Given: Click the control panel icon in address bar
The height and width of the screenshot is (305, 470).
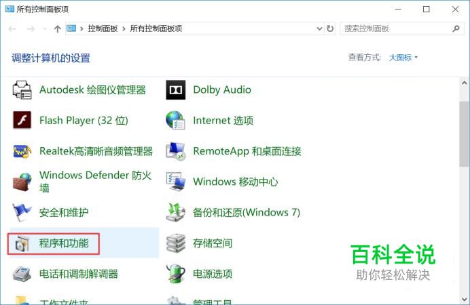Looking at the screenshot, I should point(71,28).
